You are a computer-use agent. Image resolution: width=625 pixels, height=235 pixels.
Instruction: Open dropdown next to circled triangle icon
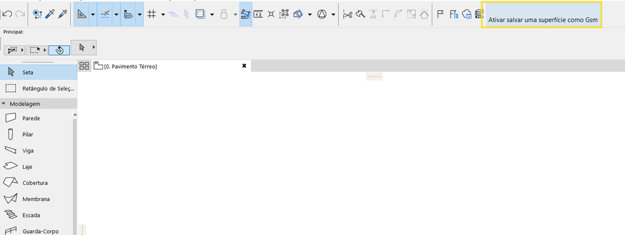pyautogui.click(x=333, y=14)
